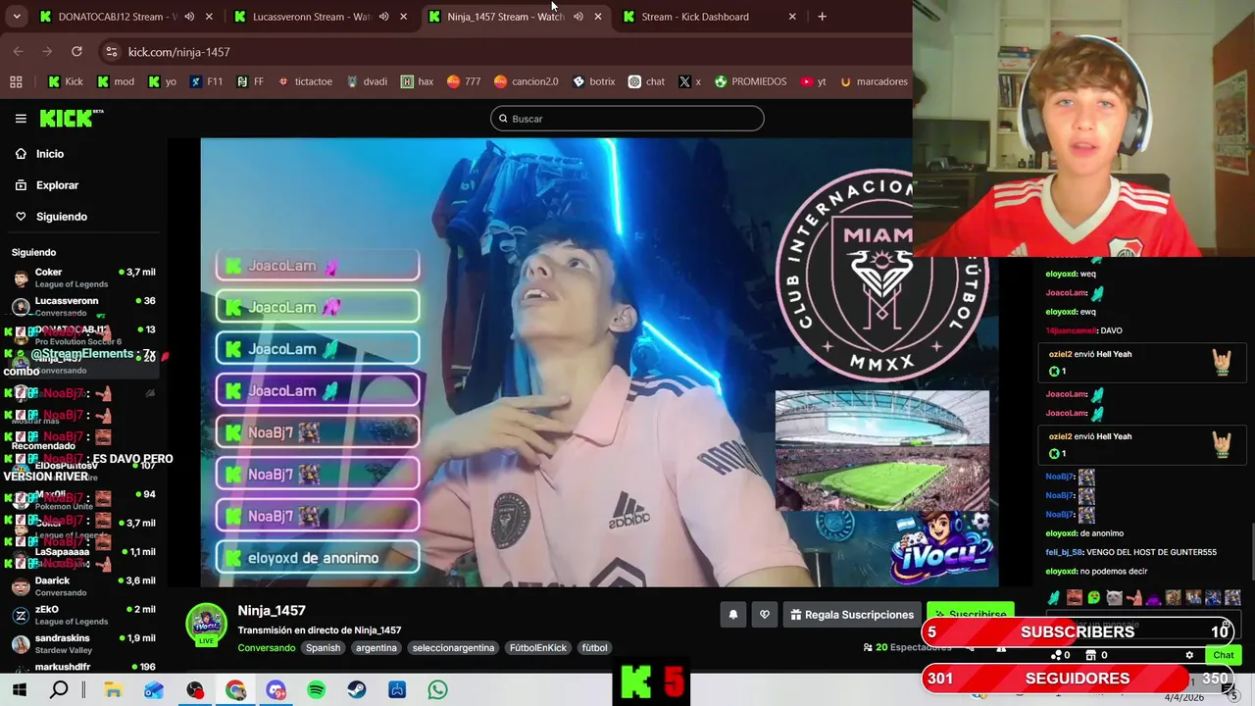Select the Spanish language tag
Screen dimensions: 1255x706
point(323,648)
